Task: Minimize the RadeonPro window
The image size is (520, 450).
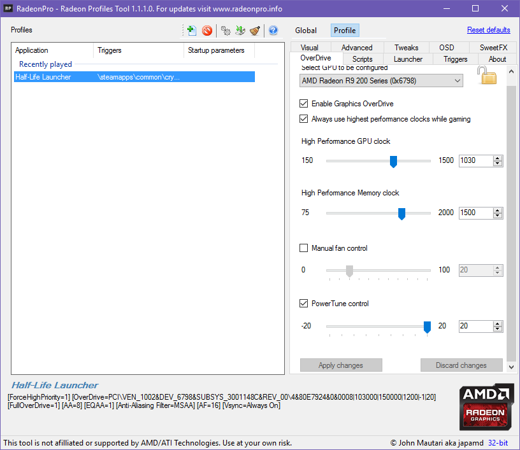Action: point(447,8)
